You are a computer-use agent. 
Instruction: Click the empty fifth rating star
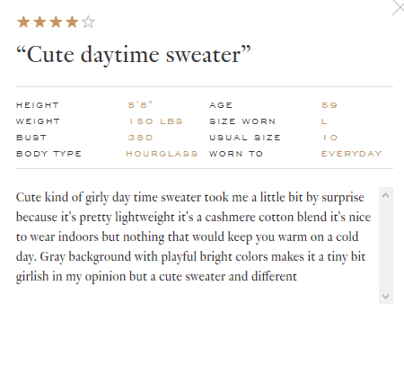[x=88, y=22]
